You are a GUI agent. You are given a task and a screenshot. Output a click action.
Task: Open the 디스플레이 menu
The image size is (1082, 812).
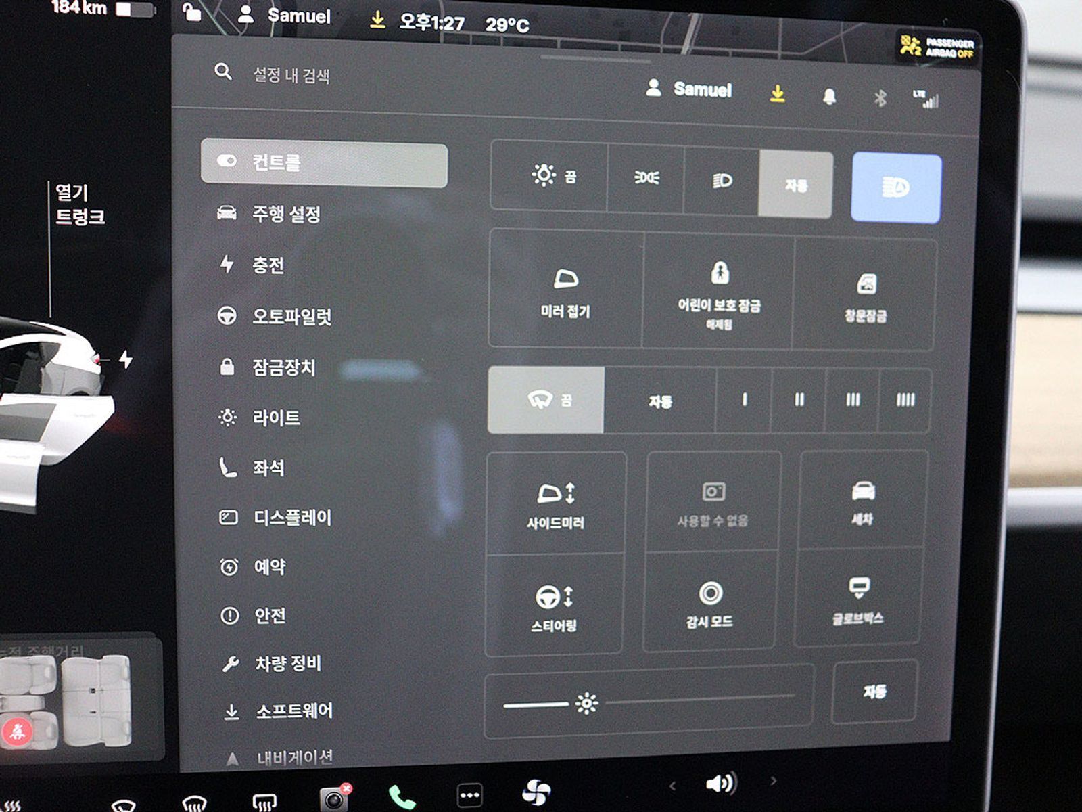coord(276,518)
